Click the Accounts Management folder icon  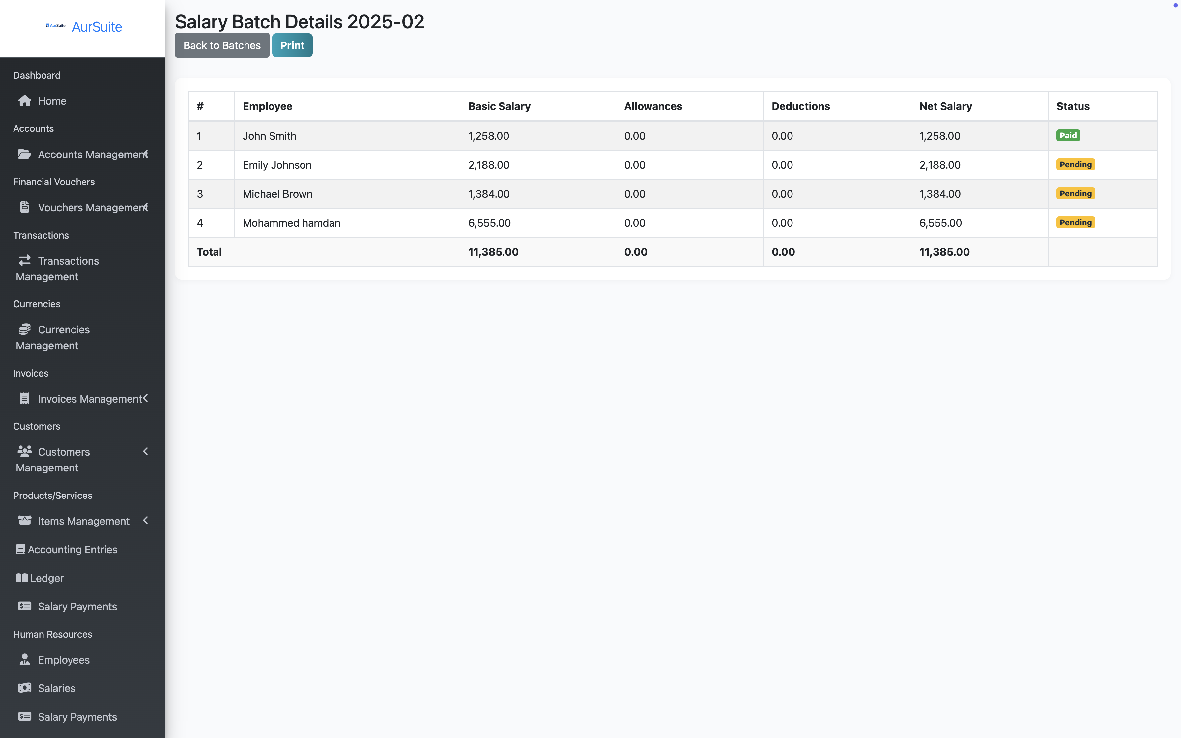[24, 154]
